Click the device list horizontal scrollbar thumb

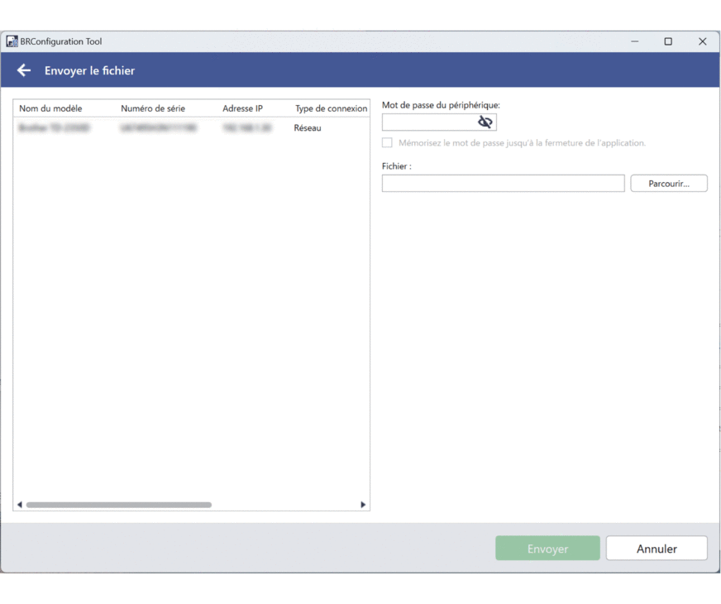(x=119, y=505)
